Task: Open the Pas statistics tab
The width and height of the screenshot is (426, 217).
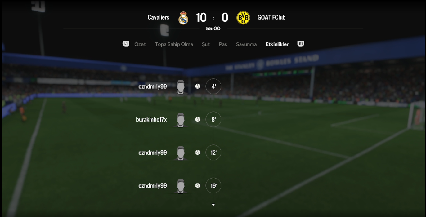Action: (223, 44)
